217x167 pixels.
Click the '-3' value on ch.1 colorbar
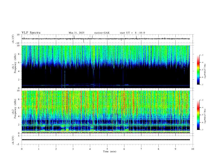click(x=202, y=55)
